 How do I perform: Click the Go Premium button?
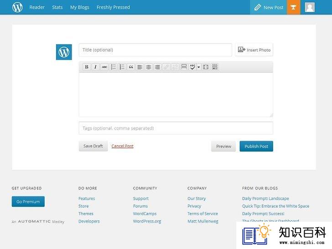[x=28, y=202]
